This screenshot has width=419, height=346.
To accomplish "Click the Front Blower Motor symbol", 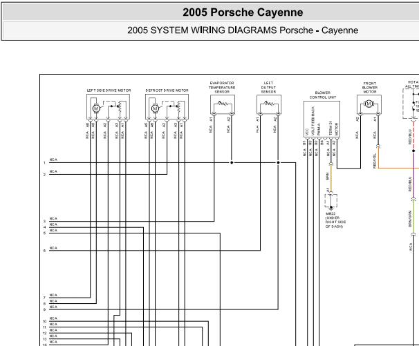I will tap(369, 104).
